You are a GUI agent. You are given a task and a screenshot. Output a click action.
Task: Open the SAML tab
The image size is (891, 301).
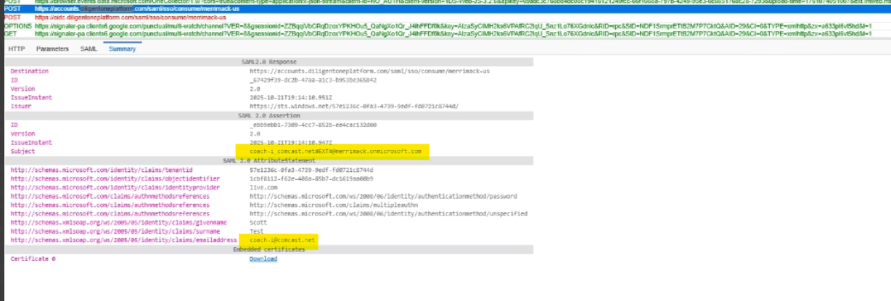(89, 49)
